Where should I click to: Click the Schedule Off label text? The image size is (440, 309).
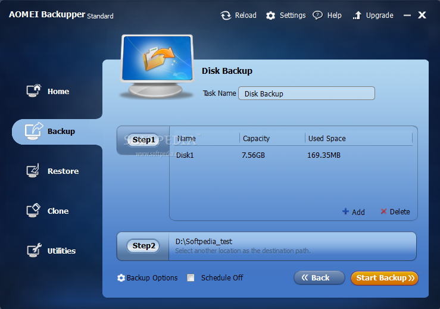tap(222, 278)
